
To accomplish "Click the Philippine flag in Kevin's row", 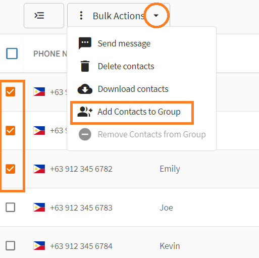I will point(39,246).
